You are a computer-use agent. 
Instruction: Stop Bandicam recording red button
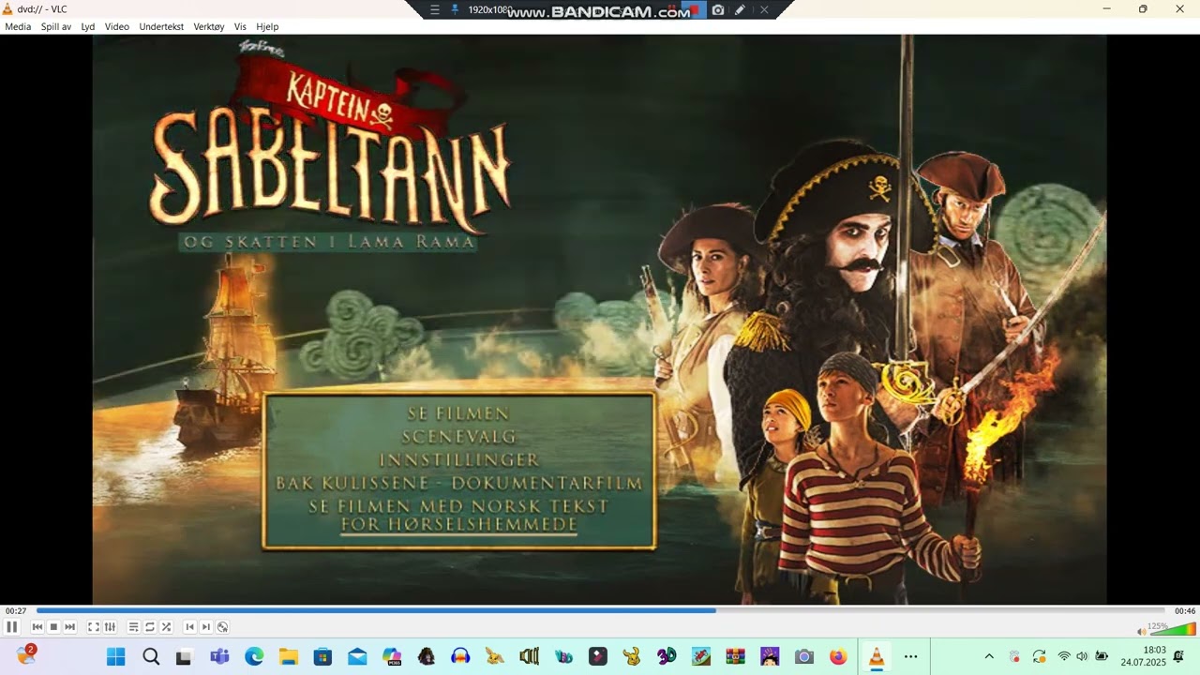tap(696, 9)
